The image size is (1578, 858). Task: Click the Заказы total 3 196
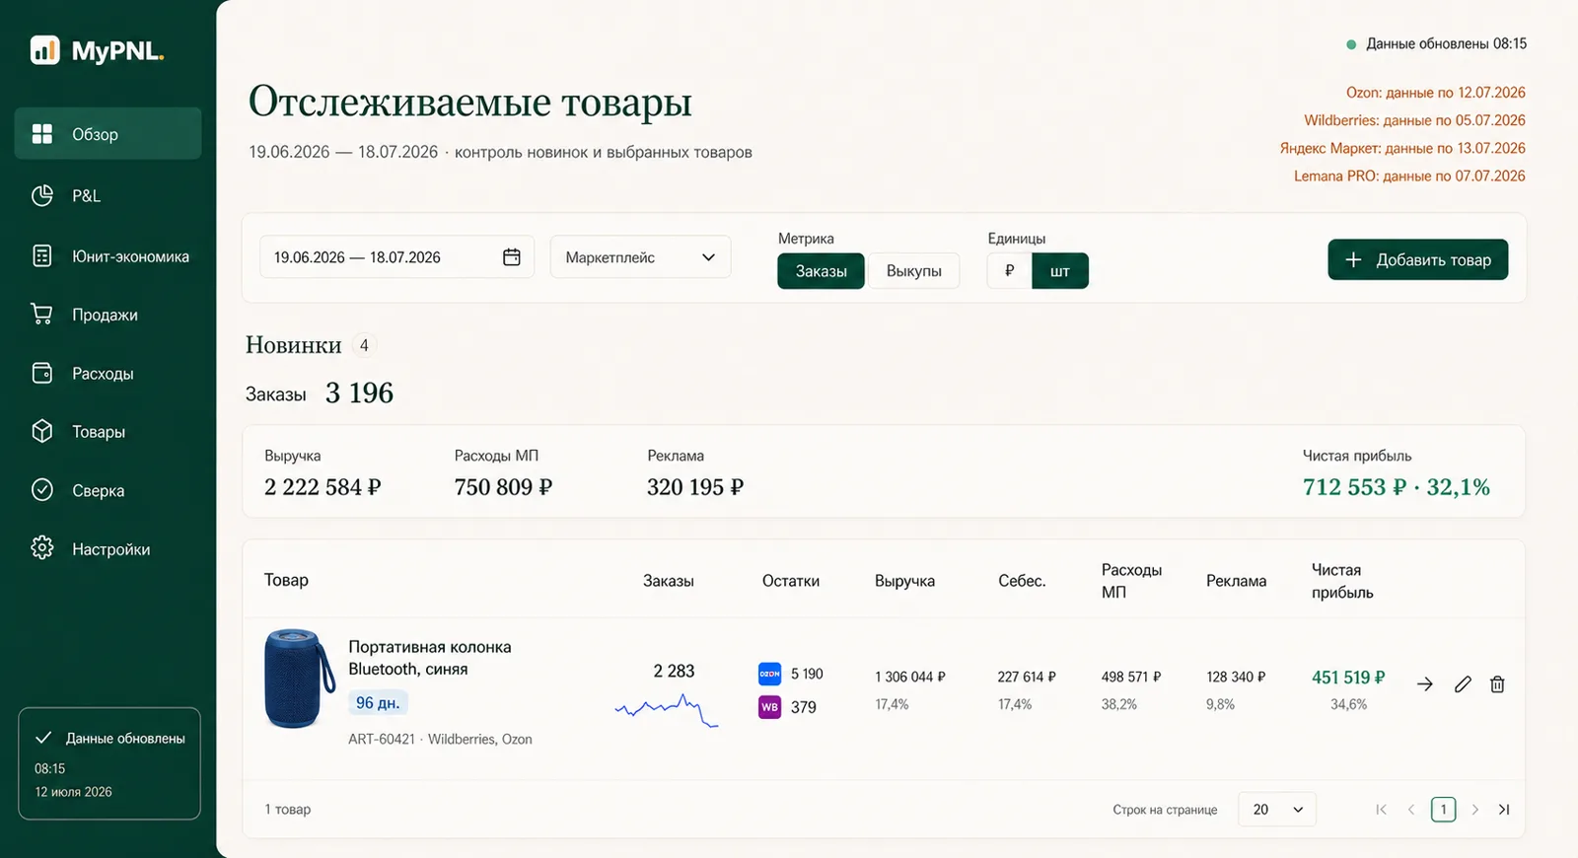[x=359, y=393]
